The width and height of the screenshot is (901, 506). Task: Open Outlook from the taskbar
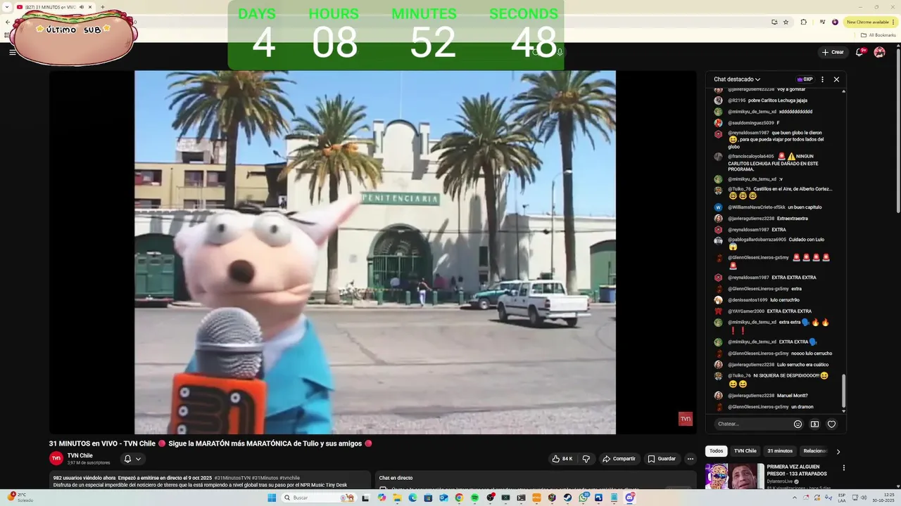pyautogui.click(x=443, y=498)
